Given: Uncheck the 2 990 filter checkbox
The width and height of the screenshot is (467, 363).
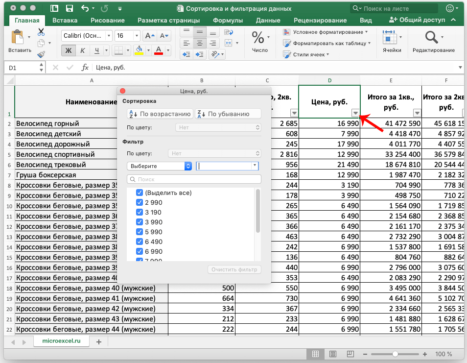Looking at the screenshot, I should pyautogui.click(x=139, y=202).
